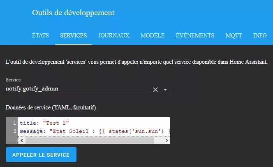Image resolution: width=273 pixels, height=167 pixels.
Task: Click the YAML editor right scroll arrow
Action: pos(167,140)
